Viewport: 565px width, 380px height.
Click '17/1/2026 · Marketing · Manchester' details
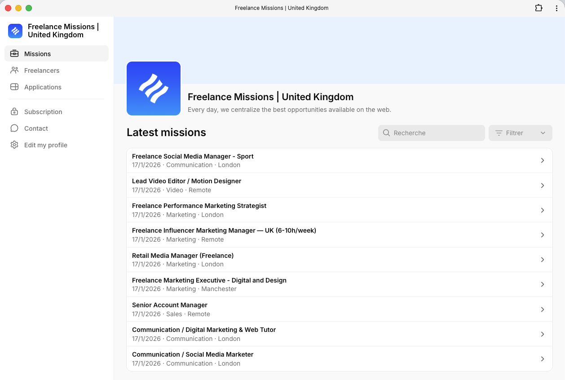(x=184, y=289)
